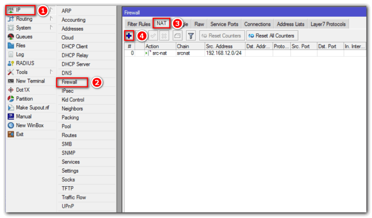Click the blue plus add rule icon
The width and height of the screenshot is (372, 218).
pyautogui.click(x=129, y=36)
